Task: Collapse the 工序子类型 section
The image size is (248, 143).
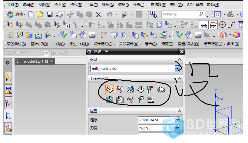Action: [x=179, y=78]
